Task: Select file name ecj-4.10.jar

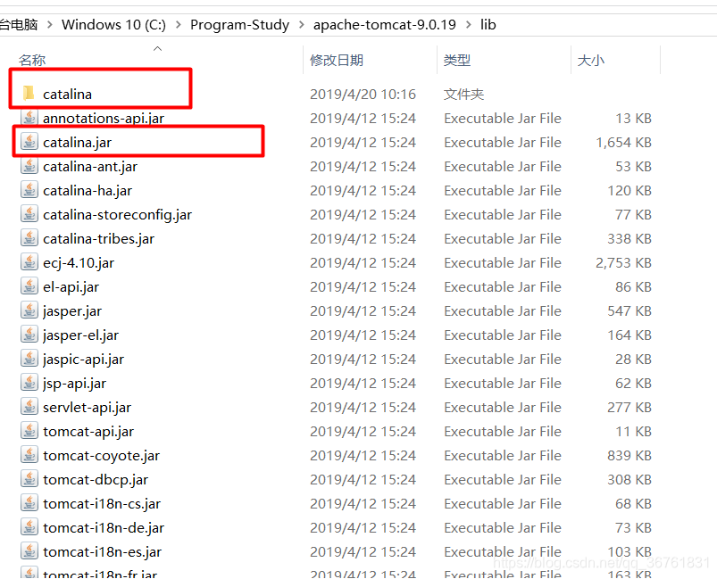Action: point(79,263)
